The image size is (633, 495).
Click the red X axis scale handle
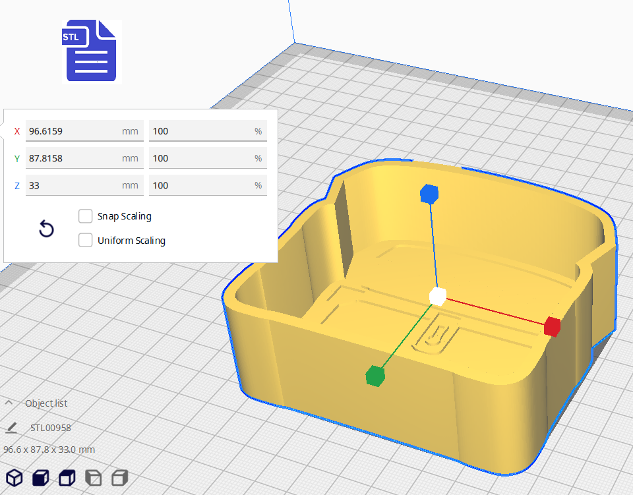pyautogui.click(x=552, y=325)
